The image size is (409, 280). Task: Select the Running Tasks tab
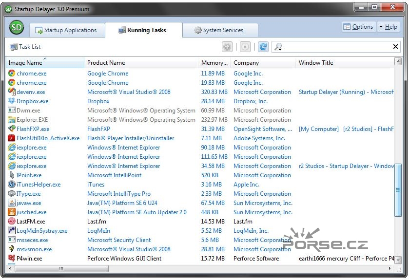tap(143, 30)
